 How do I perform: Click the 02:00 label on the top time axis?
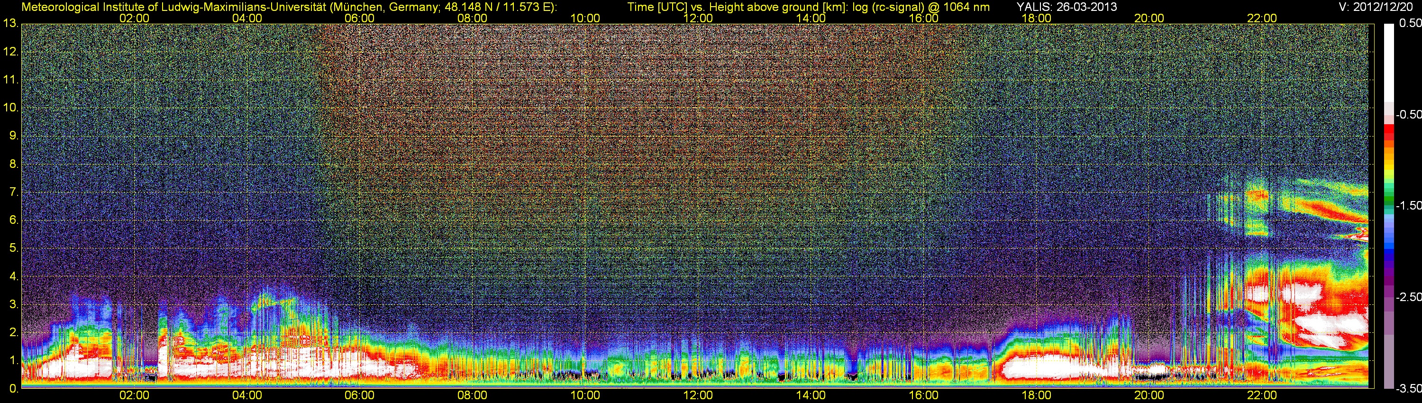pyautogui.click(x=134, y=18)
